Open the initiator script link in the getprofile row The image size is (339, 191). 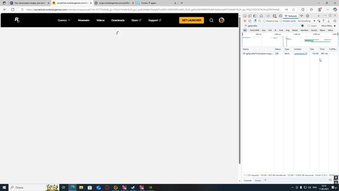[300, 54]
